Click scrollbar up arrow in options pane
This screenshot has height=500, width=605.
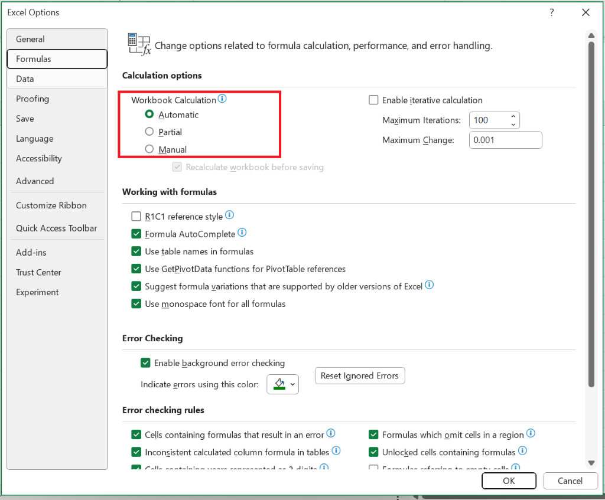coord(591,35)
